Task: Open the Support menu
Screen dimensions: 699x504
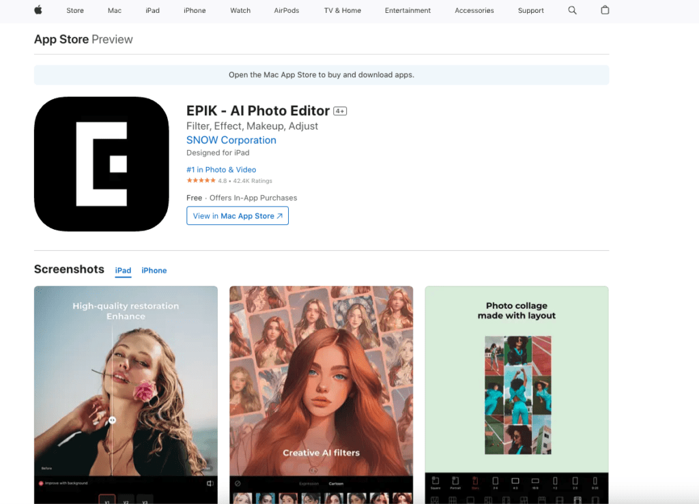Action: 530,10
